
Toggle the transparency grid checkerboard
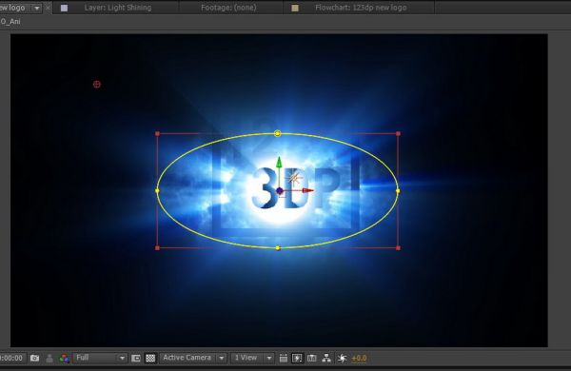point(150,359)
